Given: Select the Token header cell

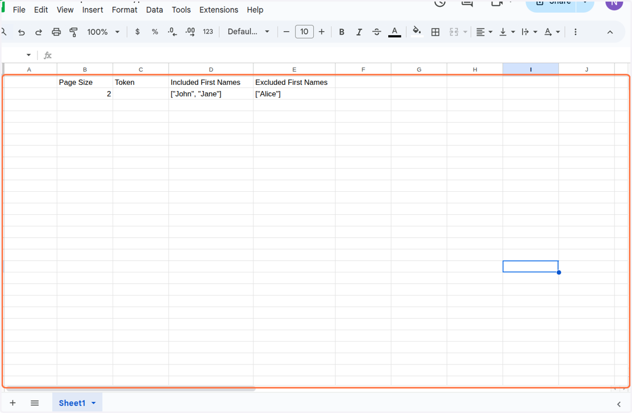Looking at the screenshot, I should [x=141, y=82].
